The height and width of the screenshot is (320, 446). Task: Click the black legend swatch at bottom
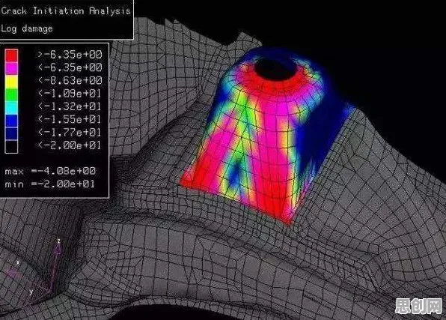point(11,147)
